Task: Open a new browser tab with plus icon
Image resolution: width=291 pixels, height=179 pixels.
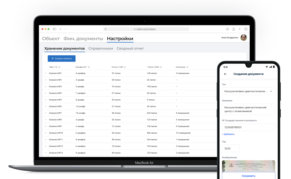Action: (240, 29)
